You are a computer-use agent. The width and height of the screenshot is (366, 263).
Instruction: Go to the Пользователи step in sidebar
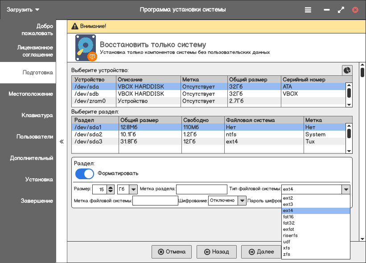pos(35,137)
